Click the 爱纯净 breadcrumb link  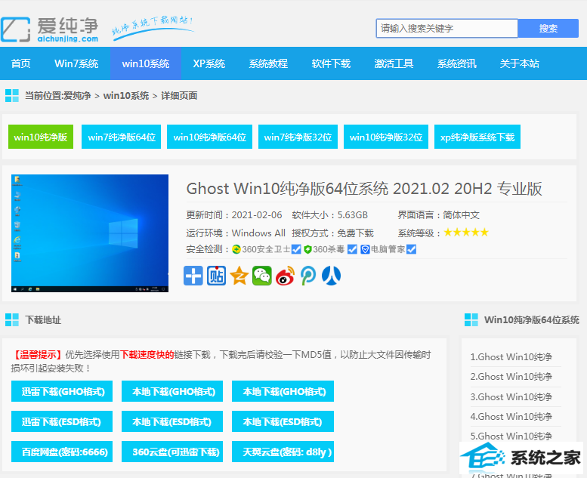77,96
